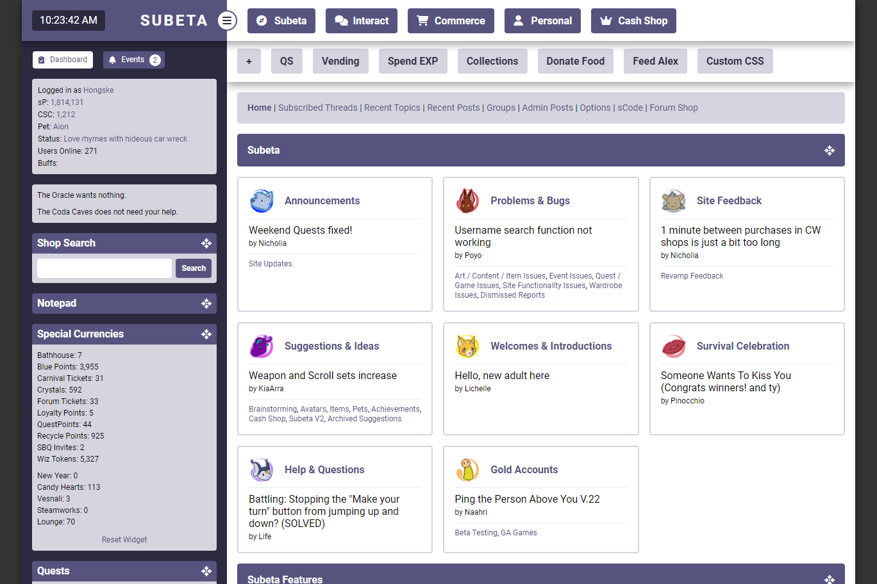Open the Personal menu
Image resolution: width=877 pixels, height=584 pixels.
[x=542, y=20]
